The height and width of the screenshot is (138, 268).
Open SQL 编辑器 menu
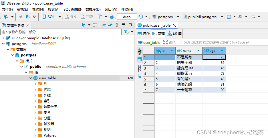[72, 9]
